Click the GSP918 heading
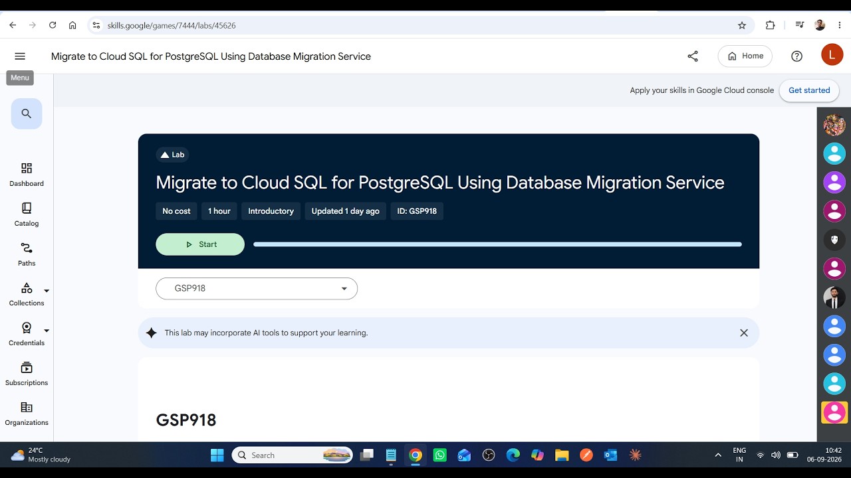851x478 pixels. click(x=186, y=420)
